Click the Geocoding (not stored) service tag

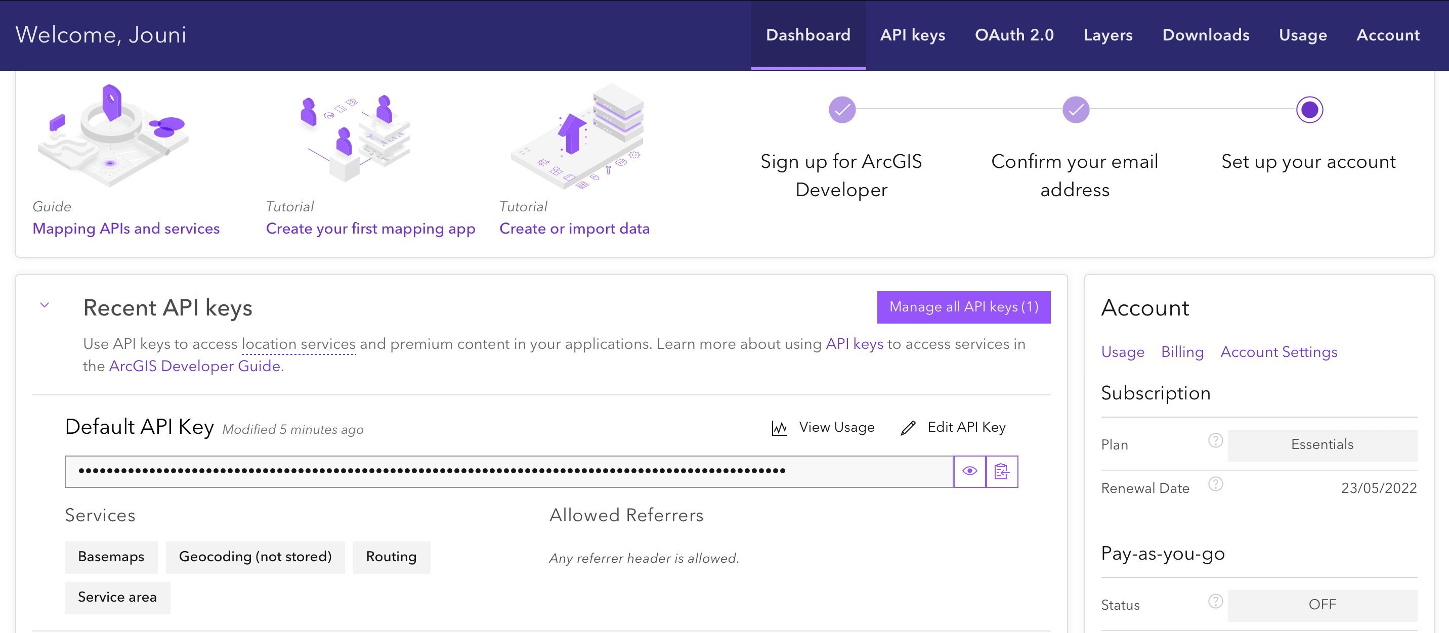pyautogui.click(x=255, y=557)
